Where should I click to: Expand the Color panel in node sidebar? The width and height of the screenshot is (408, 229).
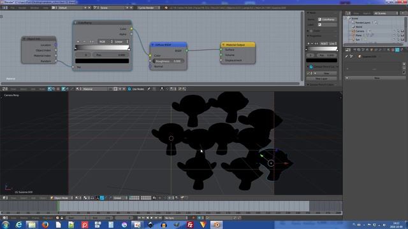click(309, 31)
